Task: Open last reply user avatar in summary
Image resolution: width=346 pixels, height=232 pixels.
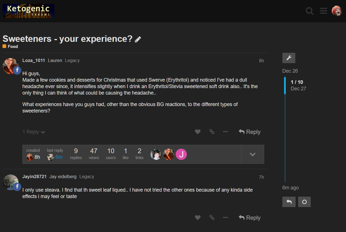Action: (x=50, y=157)
